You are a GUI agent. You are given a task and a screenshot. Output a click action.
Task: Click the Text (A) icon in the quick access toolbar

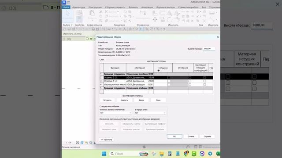[124, 29]
